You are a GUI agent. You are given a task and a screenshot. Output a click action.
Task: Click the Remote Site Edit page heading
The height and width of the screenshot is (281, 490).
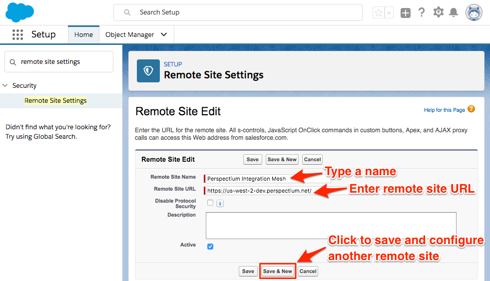click(178, 111)
